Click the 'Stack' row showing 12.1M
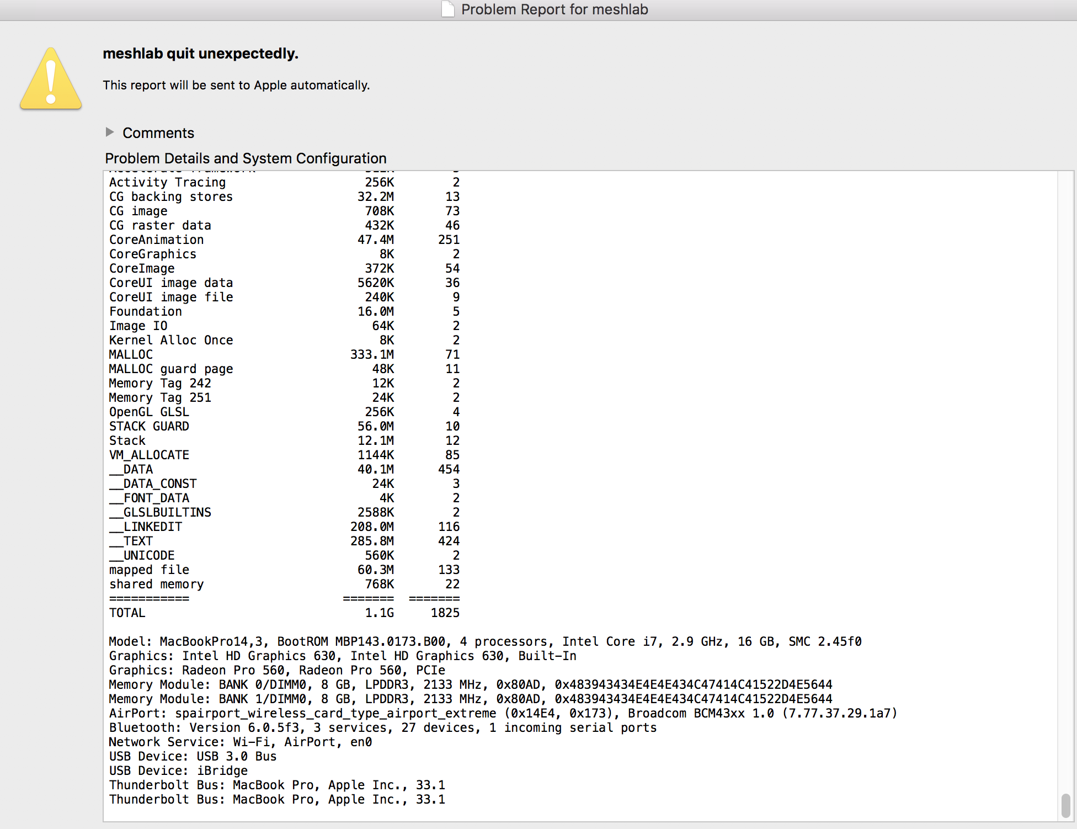Screen dimensions: 1077x829 pyautogui.click(x=284, y=440)
